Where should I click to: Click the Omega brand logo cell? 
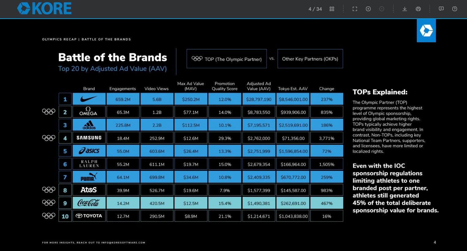89,112
